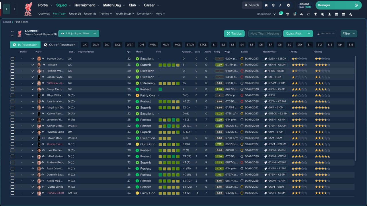The width and height of the screenshot is (367, 206).
Task: Open the globe world icon
Action: coord(274,5)
